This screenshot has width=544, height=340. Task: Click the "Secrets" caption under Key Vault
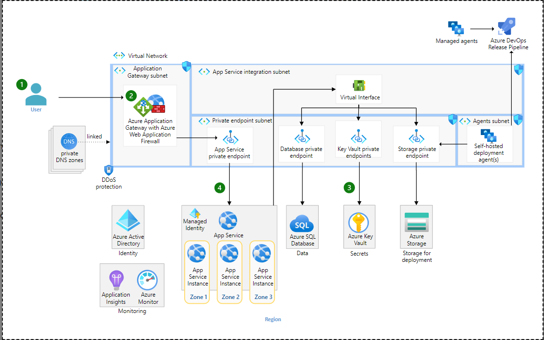(x=359, y=254)
